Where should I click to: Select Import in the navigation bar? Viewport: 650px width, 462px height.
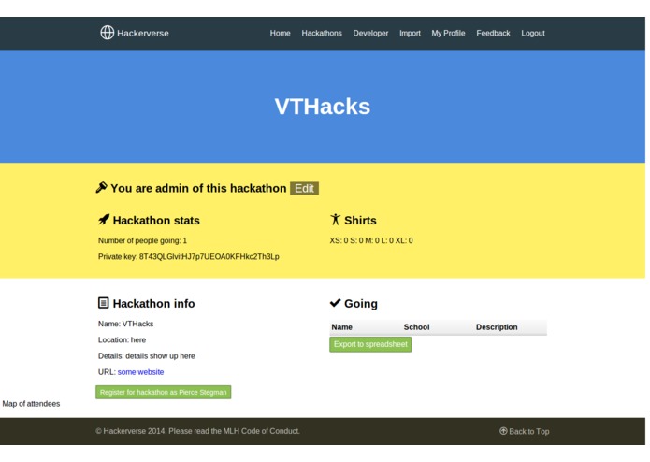[410, 33]
